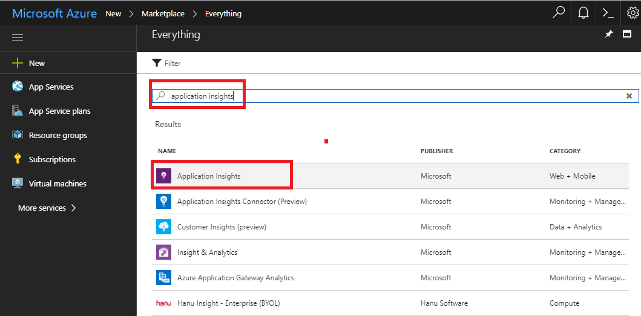Select Hanu Insight - Enterprise (BYOL) result

tap(229, 303)
